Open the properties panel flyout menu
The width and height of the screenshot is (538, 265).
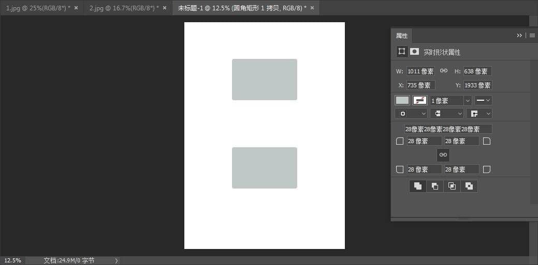click(532, 35)
